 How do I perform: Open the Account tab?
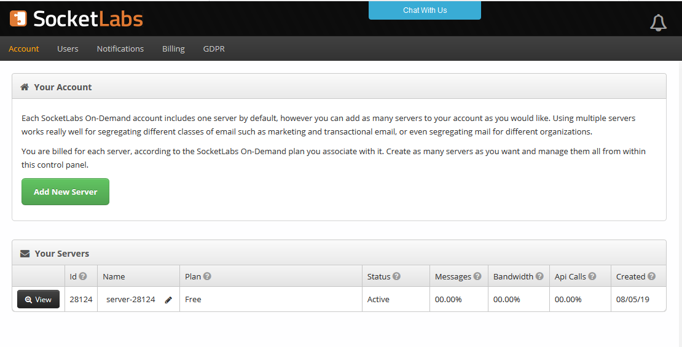[x=24, y=49]
